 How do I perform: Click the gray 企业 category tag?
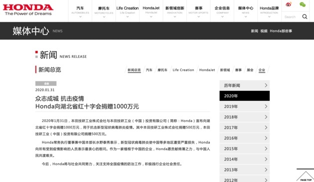(x=46, y=83)
